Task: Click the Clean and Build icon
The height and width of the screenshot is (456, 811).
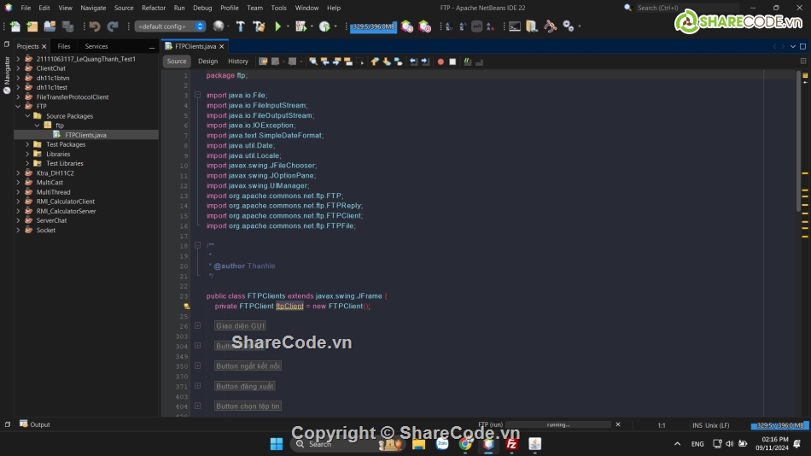Action: [260, 26]
